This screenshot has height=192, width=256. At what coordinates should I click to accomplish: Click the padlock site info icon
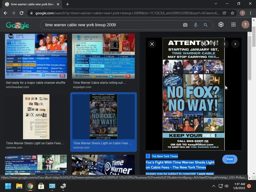[x=31, y=13]
